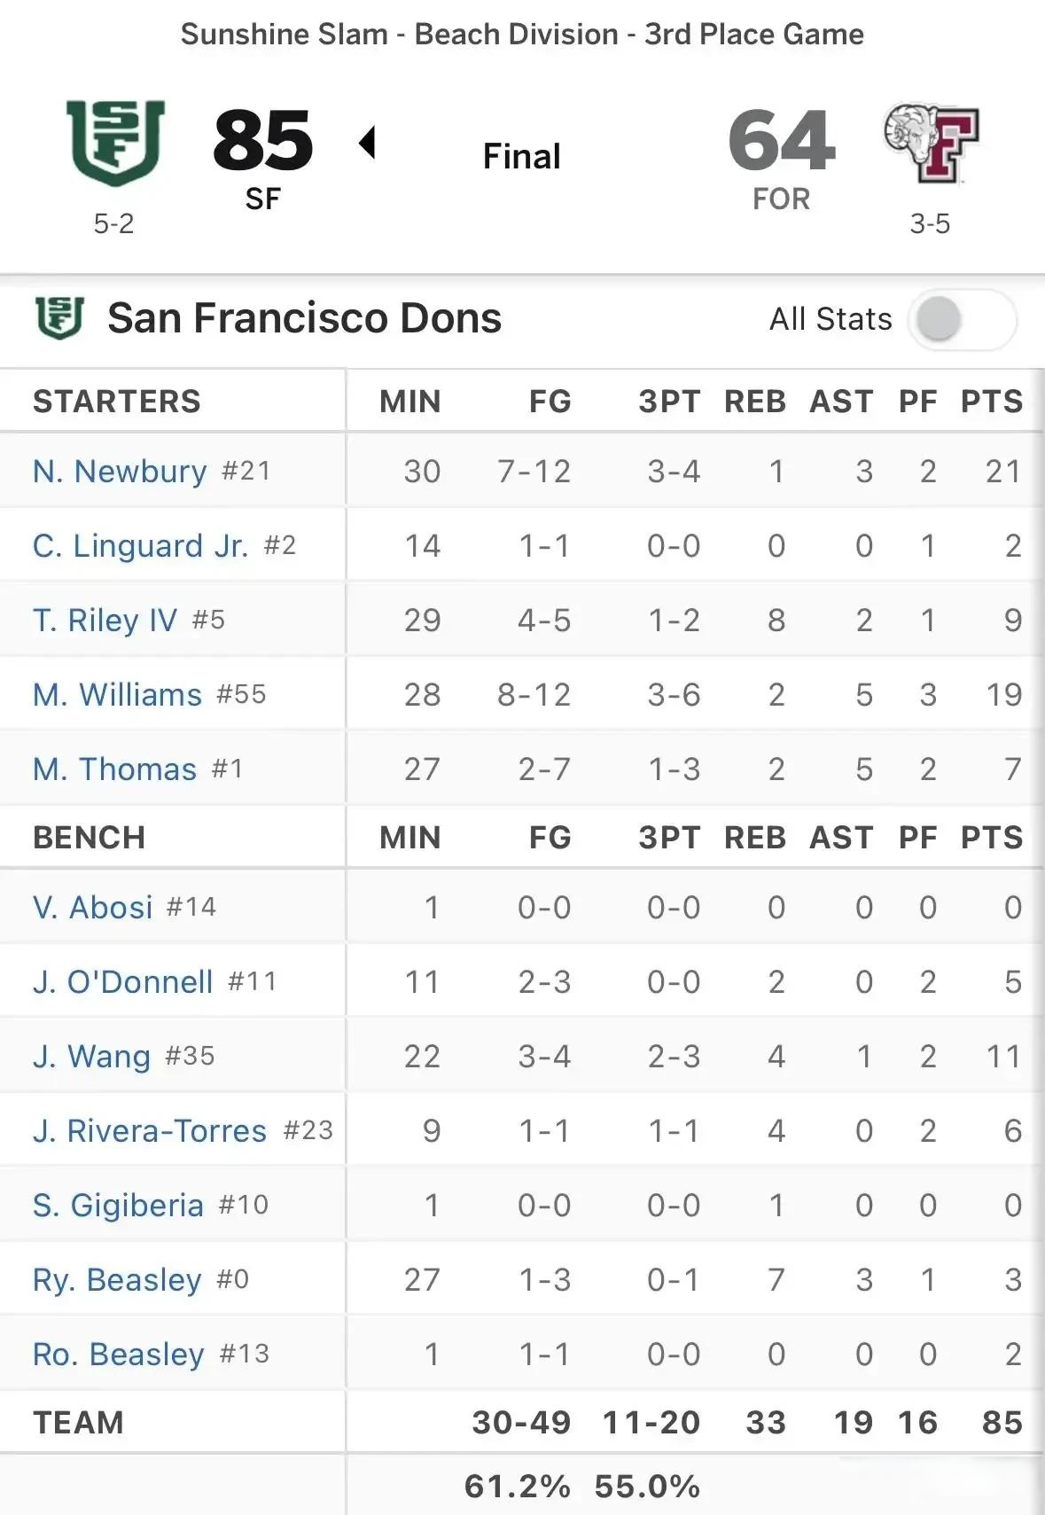Click S. Gigiberia player name
The image size is (1045, 1515).
118,1205
